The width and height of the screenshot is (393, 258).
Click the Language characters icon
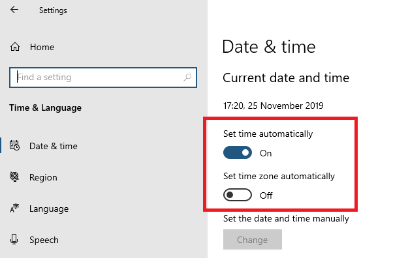(14, 208)
